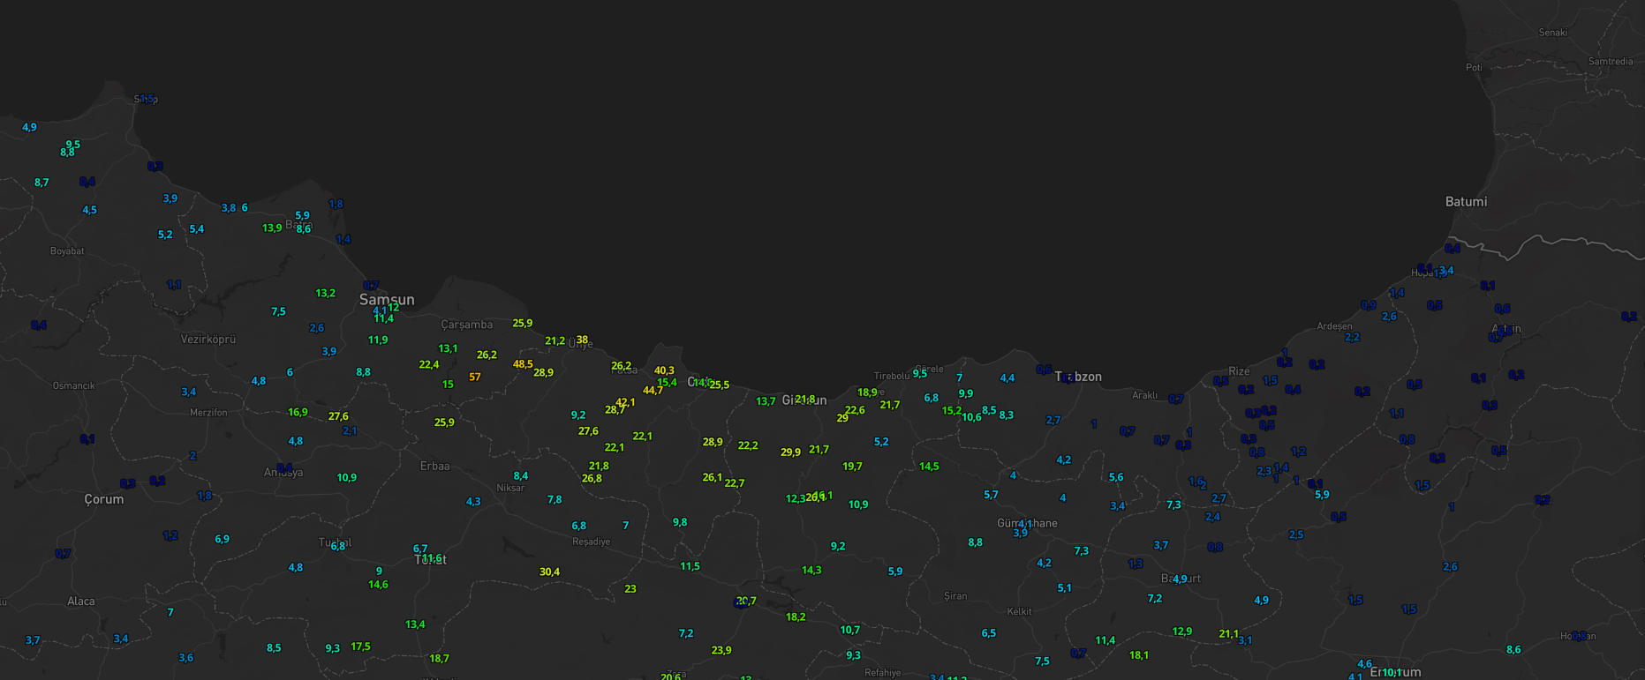Select the Erbaa town label
The image size is (1645, 680).
pos(434,466)
